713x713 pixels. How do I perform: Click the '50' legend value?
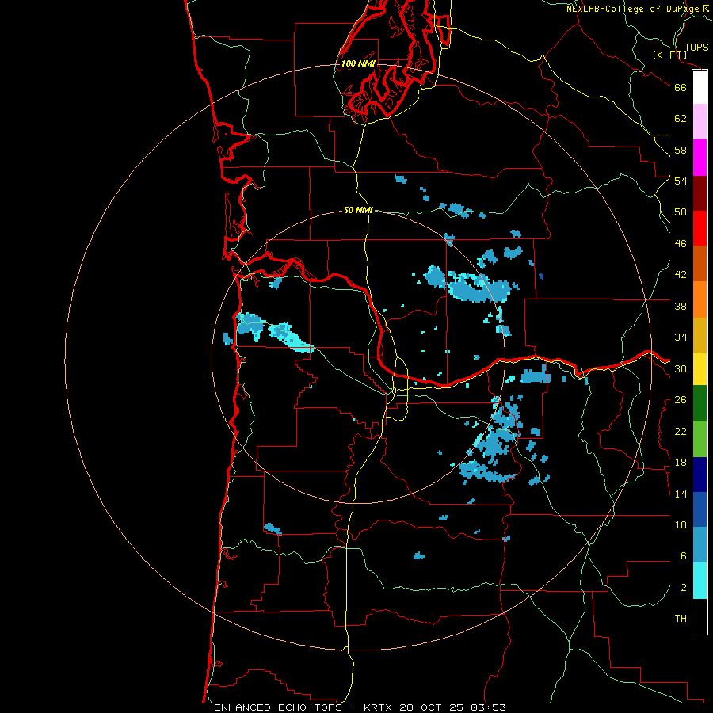681,212
